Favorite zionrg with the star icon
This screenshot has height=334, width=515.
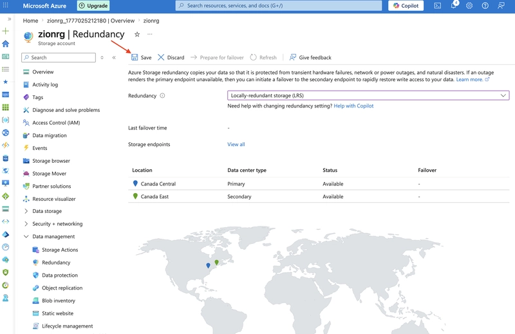click(137, 34)
